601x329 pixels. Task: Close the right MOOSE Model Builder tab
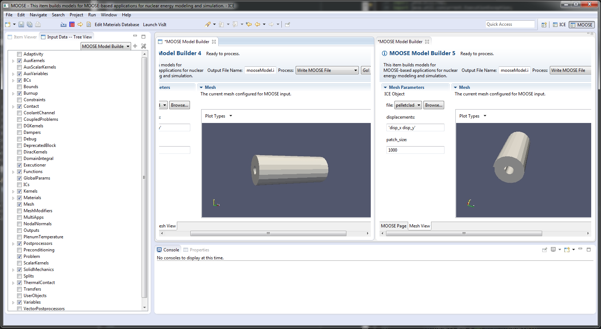point(427,42)
